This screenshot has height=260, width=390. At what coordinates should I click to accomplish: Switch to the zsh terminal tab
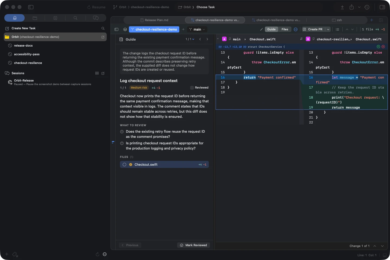(337, 20)
